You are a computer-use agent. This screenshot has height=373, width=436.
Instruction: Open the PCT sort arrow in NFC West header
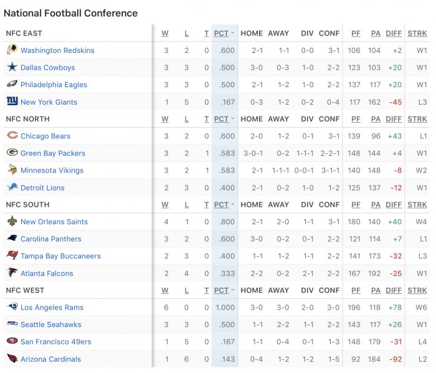point(233,290)
